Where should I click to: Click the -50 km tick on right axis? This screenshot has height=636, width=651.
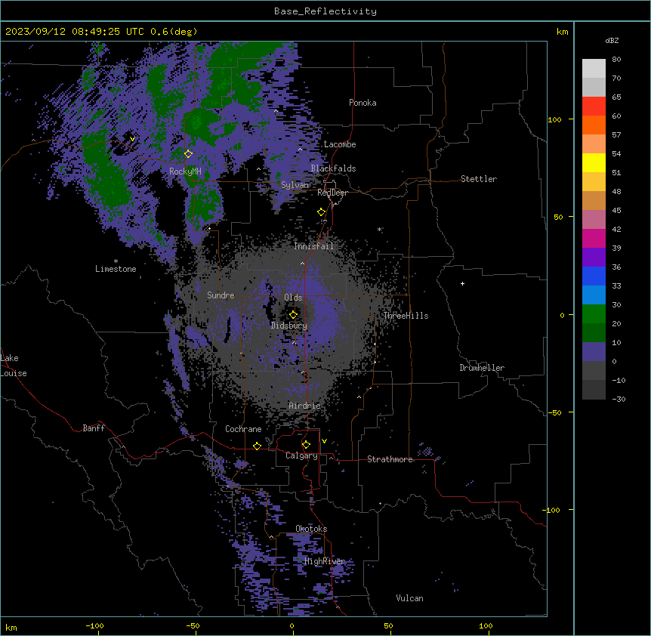click(554, 412)
